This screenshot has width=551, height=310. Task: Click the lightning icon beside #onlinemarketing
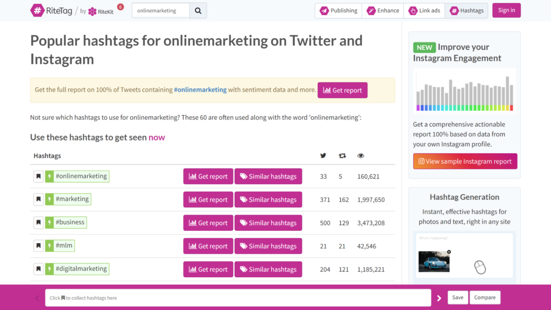click(50, 176)
